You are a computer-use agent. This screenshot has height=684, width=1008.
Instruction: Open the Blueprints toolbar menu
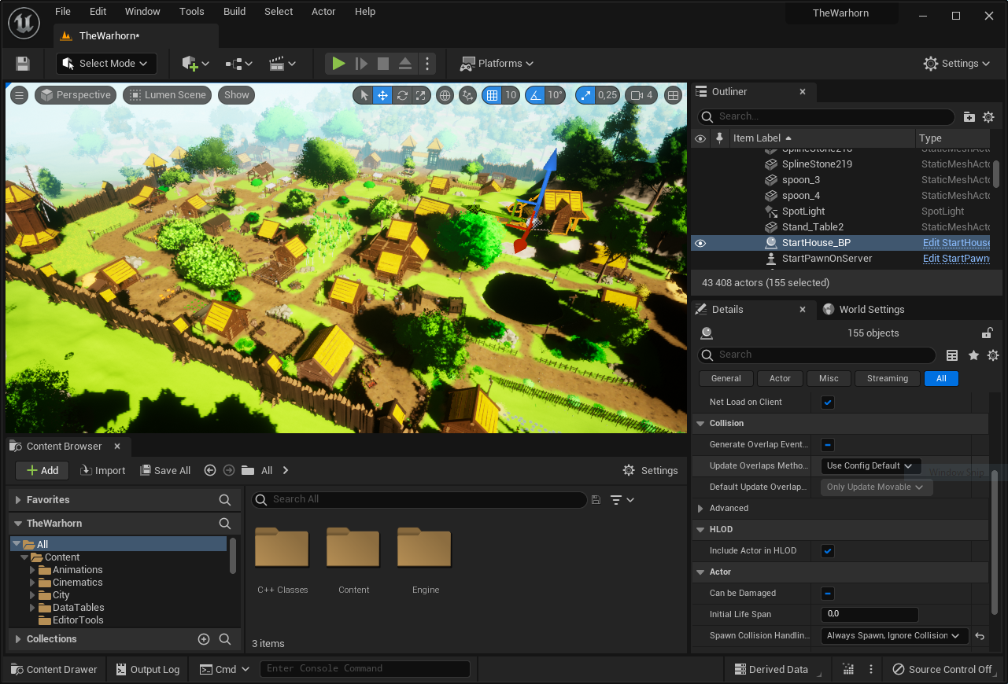tap(239, 64)
